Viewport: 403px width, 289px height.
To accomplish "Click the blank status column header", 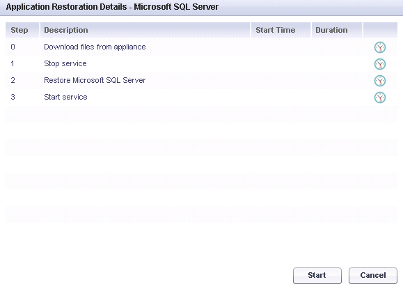I will point(381,30).
